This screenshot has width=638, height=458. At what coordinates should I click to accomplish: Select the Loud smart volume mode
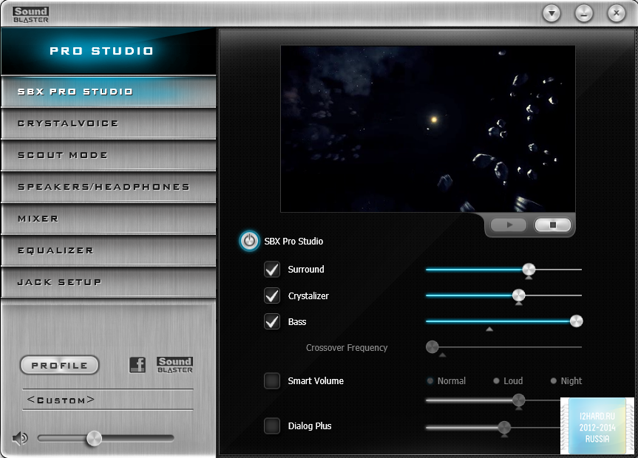click(497, 381)
